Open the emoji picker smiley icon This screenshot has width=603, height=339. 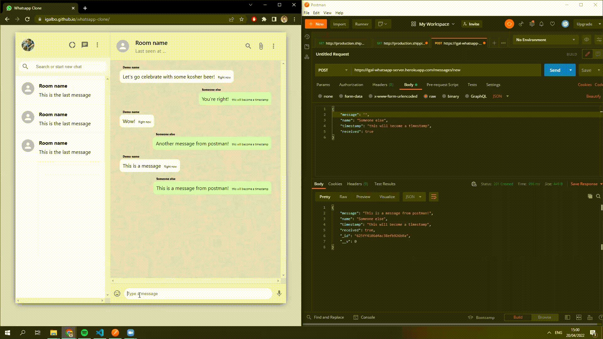[x=117, y=293]
